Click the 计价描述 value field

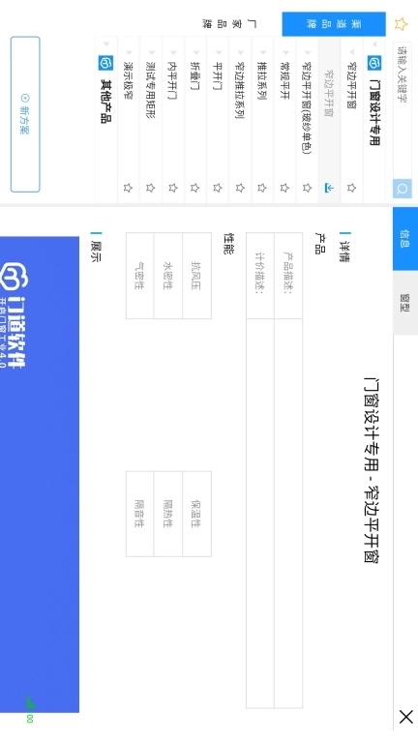pyautogui.click(x=259, y=513)
